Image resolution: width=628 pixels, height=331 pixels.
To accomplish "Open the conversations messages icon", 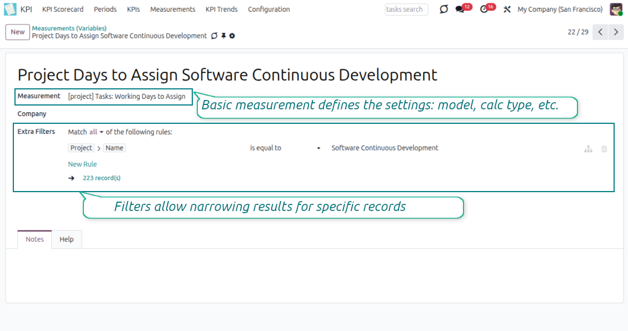I will [460, 9].
